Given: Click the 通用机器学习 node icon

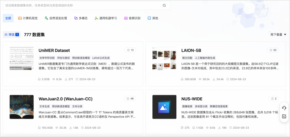Looking at the screenshot, I should click(x=96, y=18).
